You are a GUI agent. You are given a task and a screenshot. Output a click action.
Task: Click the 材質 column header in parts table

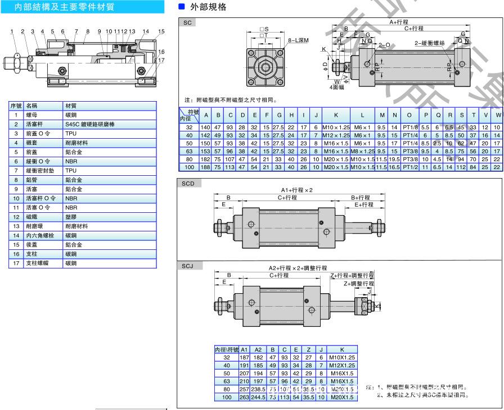(x=72, y=106)
